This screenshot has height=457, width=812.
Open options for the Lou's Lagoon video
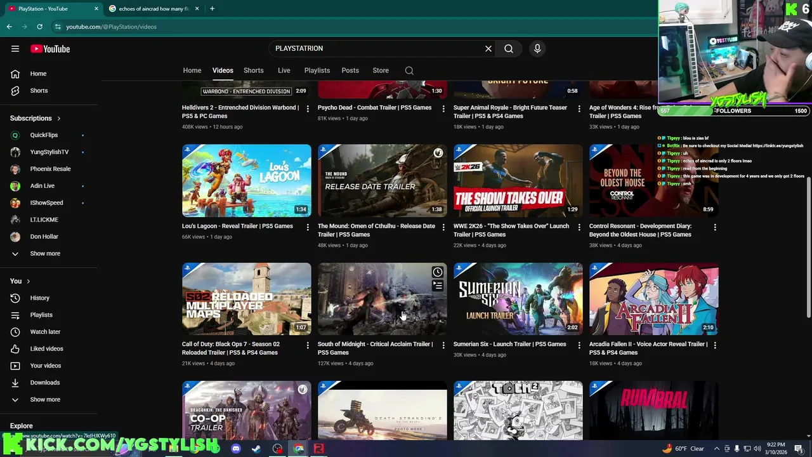point(308,227)
